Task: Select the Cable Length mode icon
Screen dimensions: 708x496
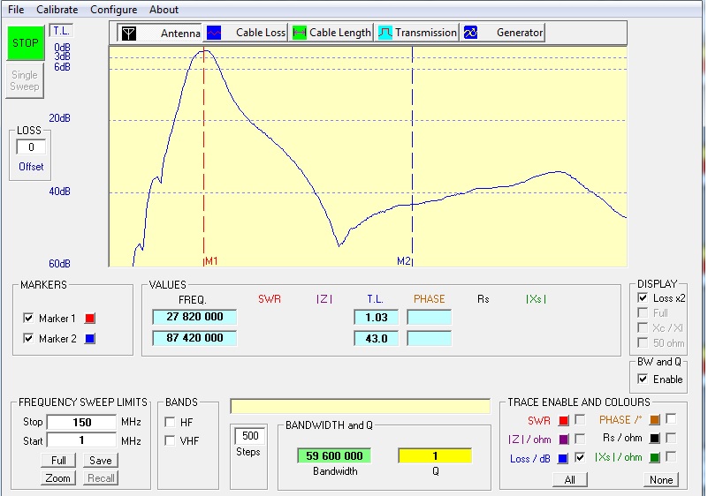Action: tap(300, 33)
